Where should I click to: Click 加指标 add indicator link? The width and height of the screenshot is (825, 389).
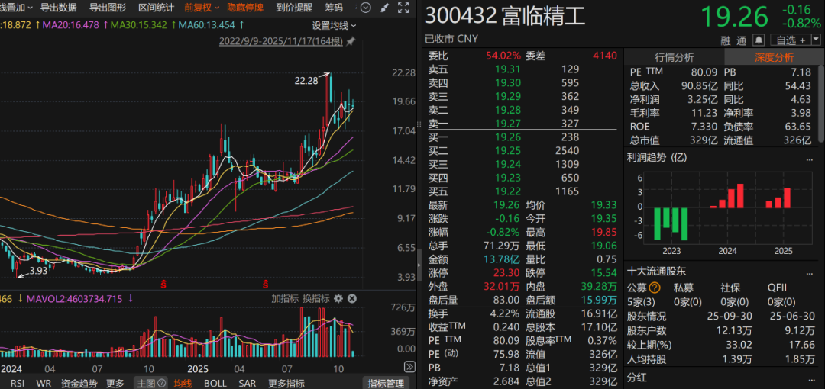(285, 298)
